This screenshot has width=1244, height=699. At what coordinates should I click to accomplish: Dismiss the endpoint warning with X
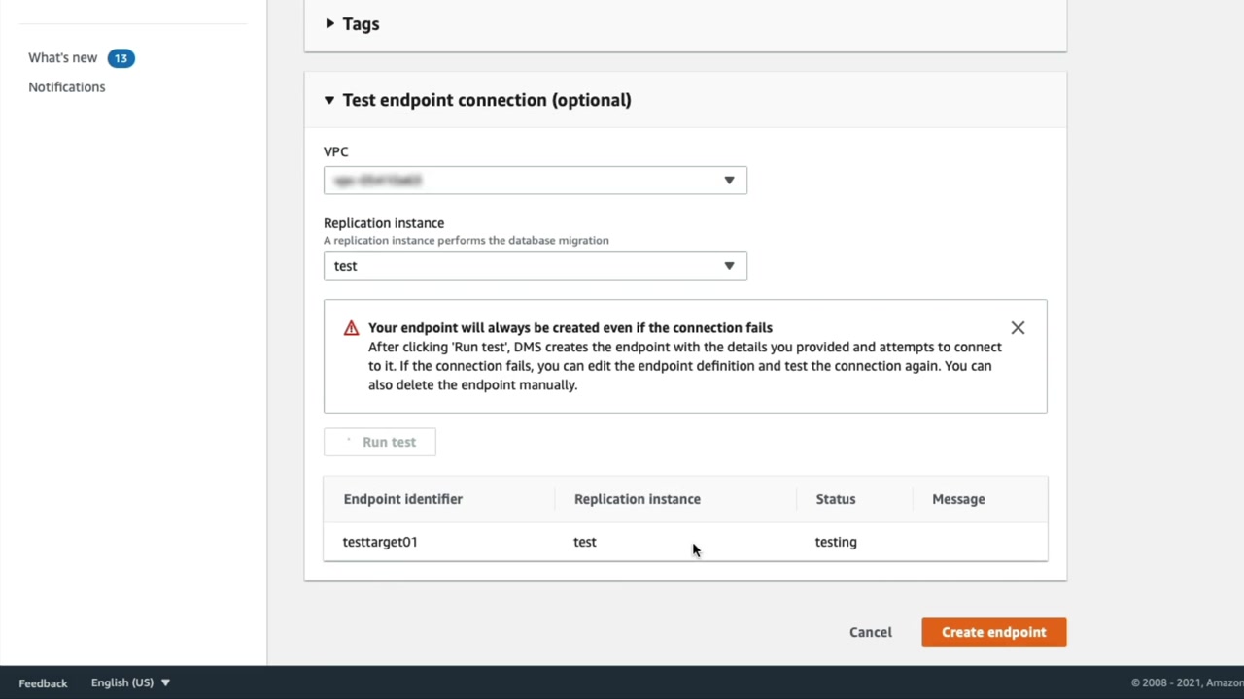1018,328
